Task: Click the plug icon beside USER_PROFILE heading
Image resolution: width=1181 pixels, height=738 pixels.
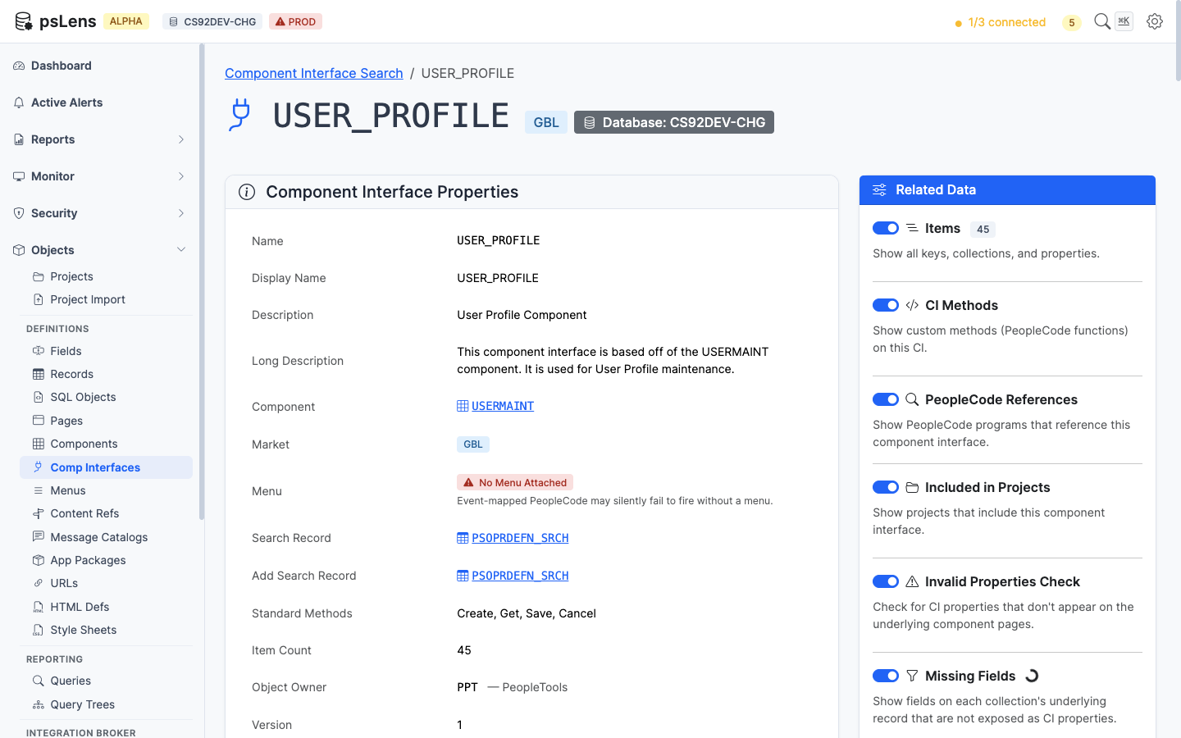Action: 239,115
